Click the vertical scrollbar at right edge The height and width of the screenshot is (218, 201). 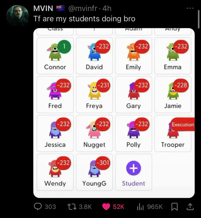pyautogui.click(x=199, y=19)
